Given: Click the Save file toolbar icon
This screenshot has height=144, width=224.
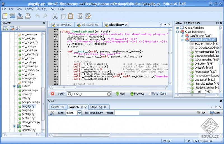Looking at the screenshot, I should tap(20, 16).
